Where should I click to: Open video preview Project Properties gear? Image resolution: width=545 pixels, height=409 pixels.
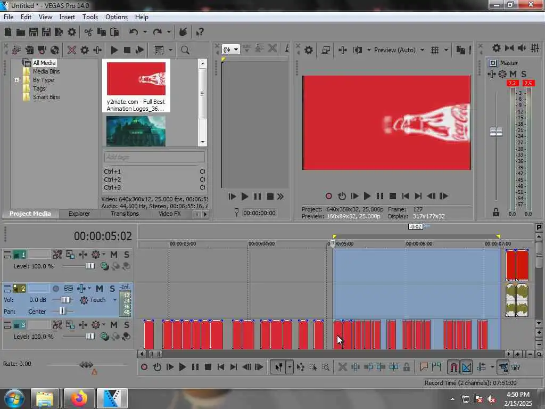[308, 50]
